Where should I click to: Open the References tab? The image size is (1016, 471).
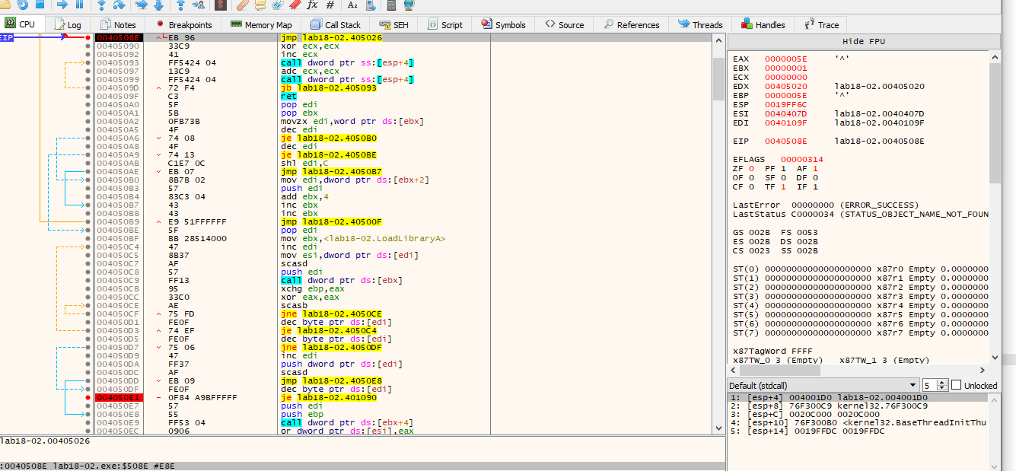pos(631,24)
